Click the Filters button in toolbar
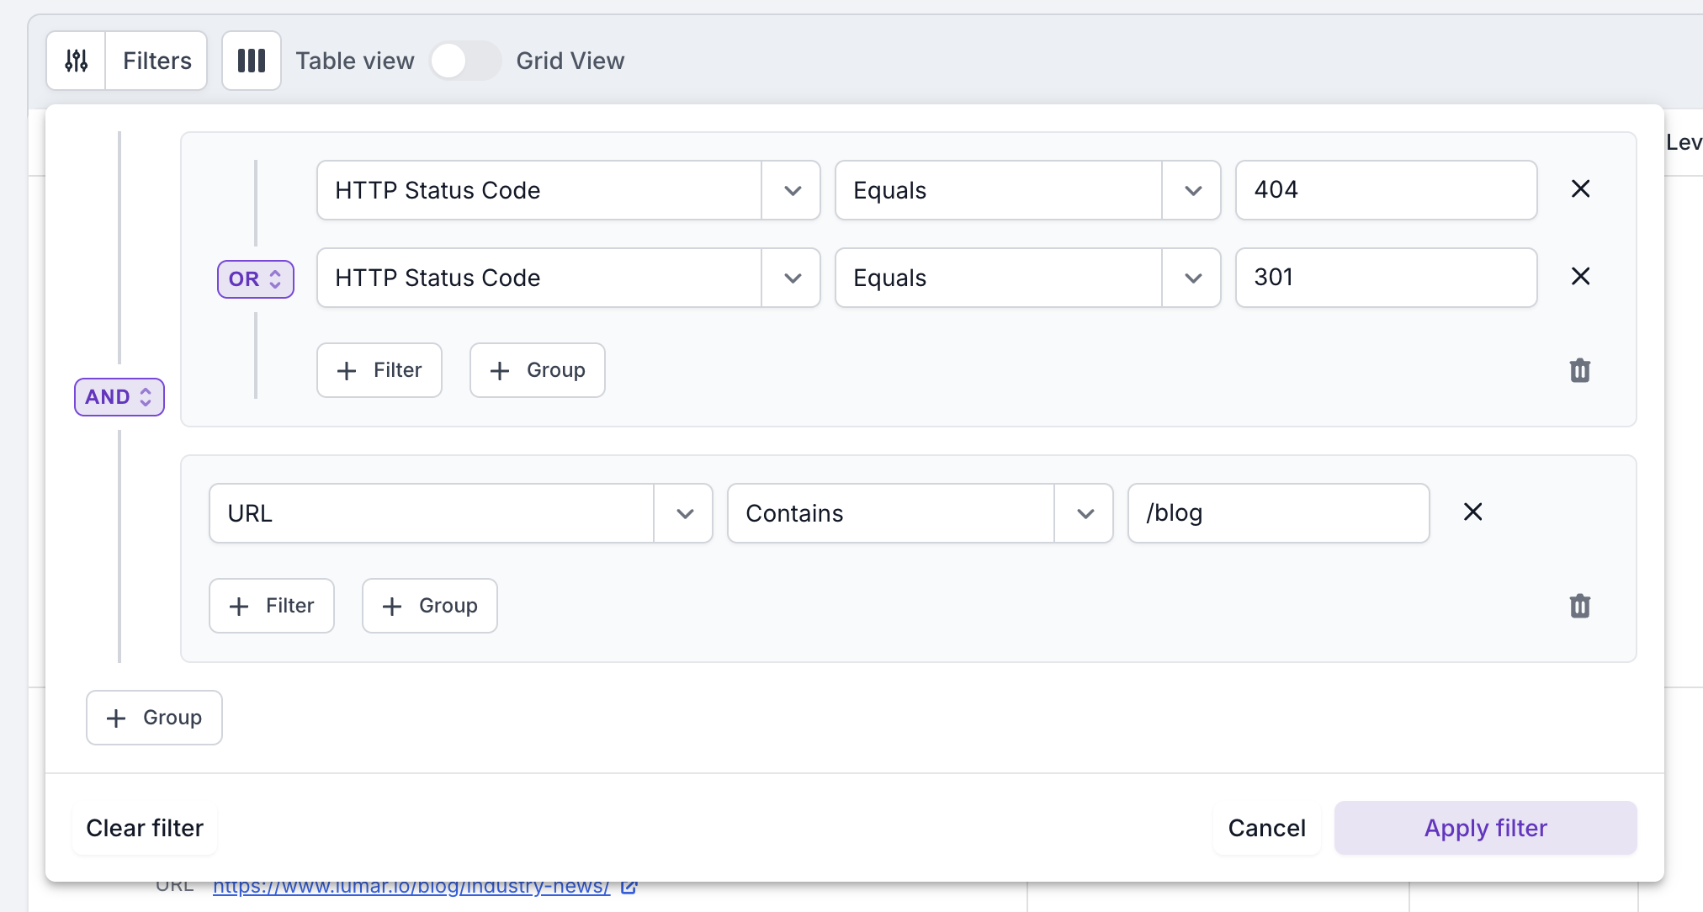Screen dimensions: 1703x912 tap(157, 61)
